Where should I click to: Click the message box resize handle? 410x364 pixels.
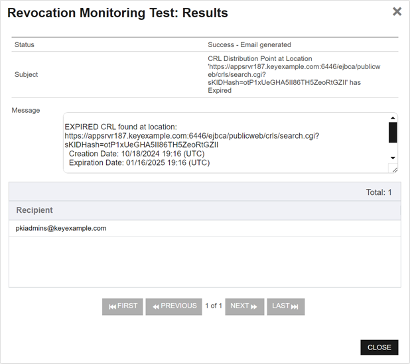click(395, 170)
